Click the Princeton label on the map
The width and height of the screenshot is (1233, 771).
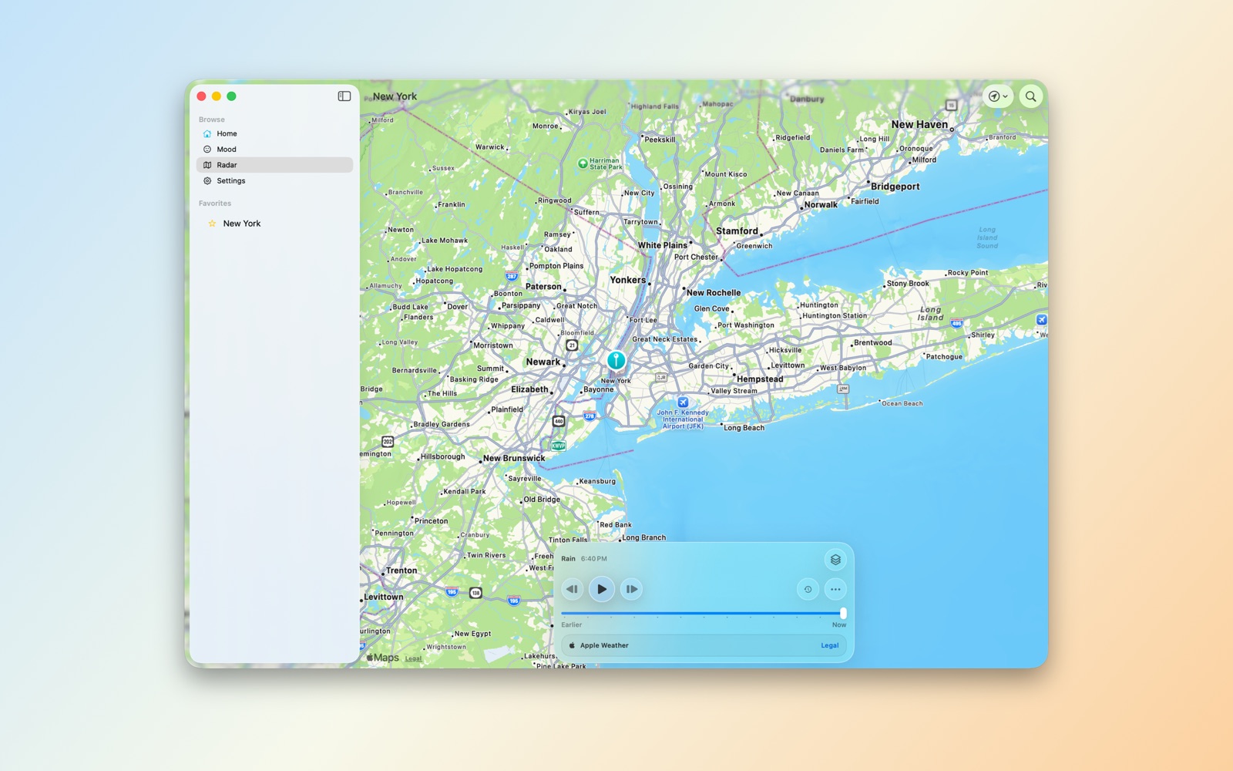tap(431, 521)
